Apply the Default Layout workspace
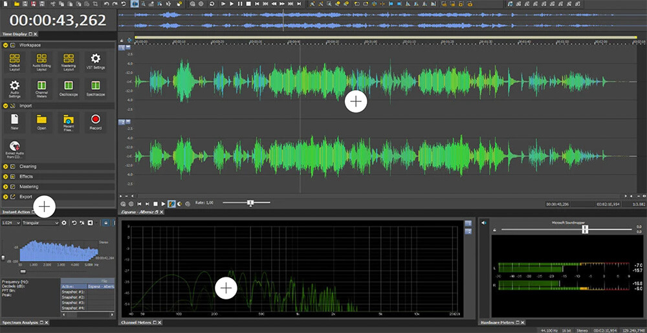 (14, 62)
